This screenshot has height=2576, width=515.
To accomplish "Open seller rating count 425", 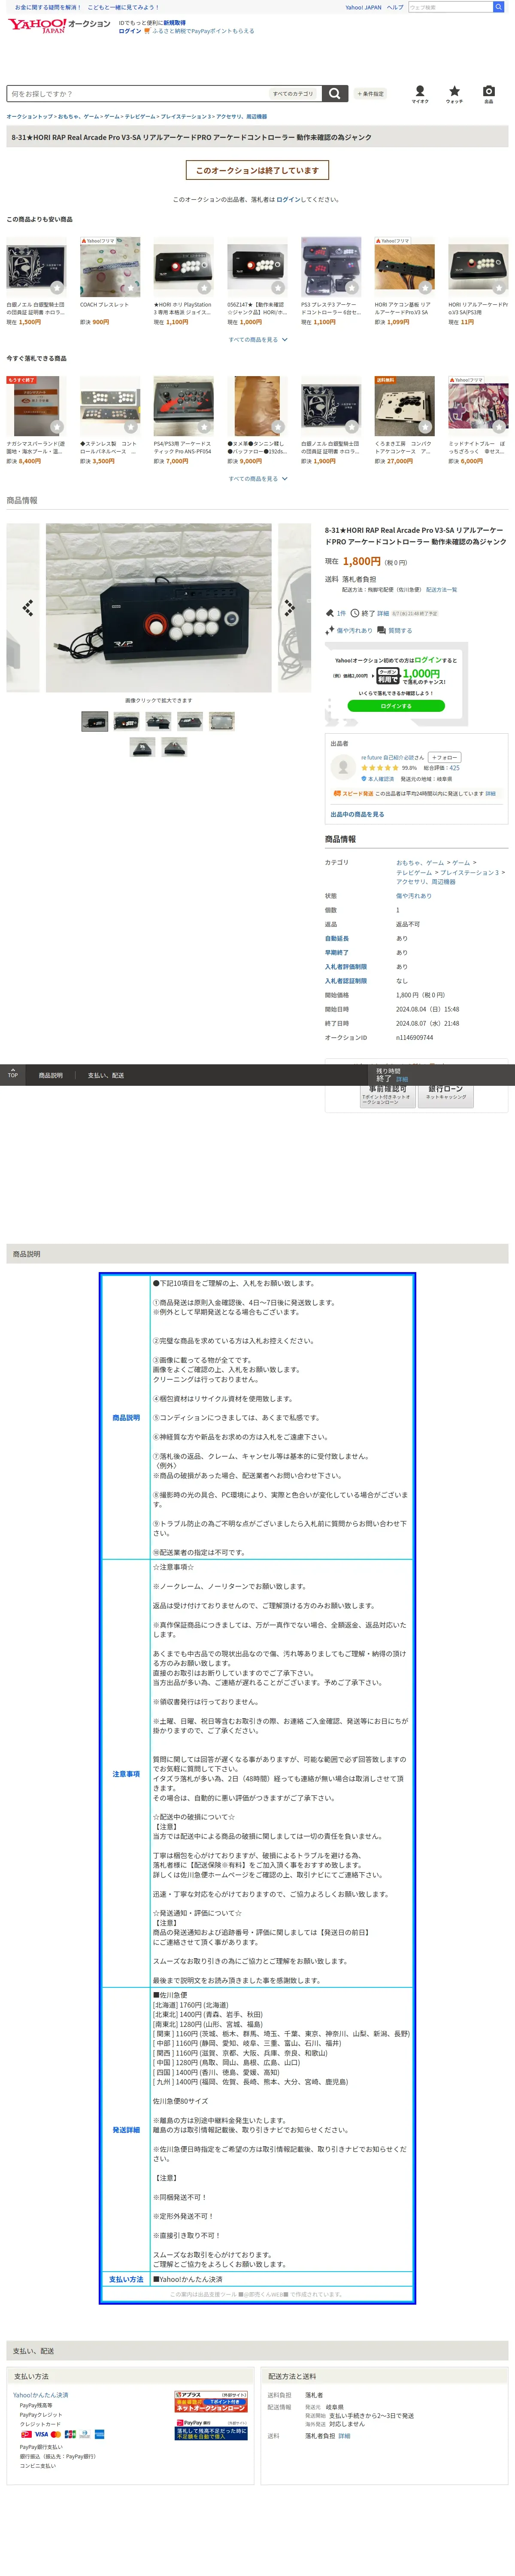I will (455, 768).
